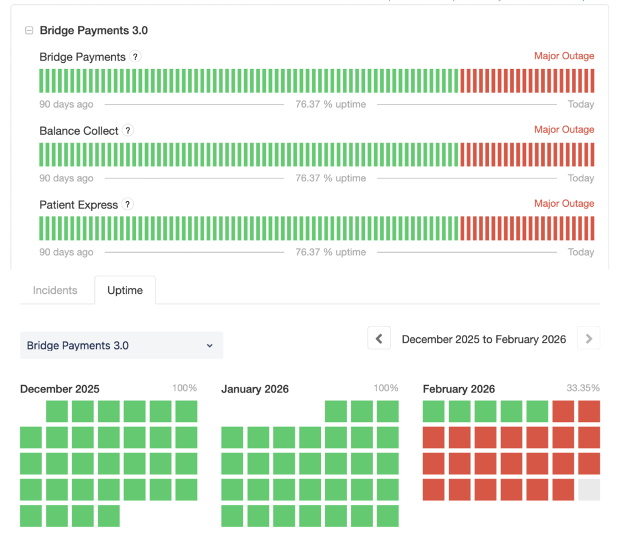The height and width of the screenshot is (541, 619).
Task: Click leftmost green bar in Bridge Payments timeline
Action: [x=41, y=80]
